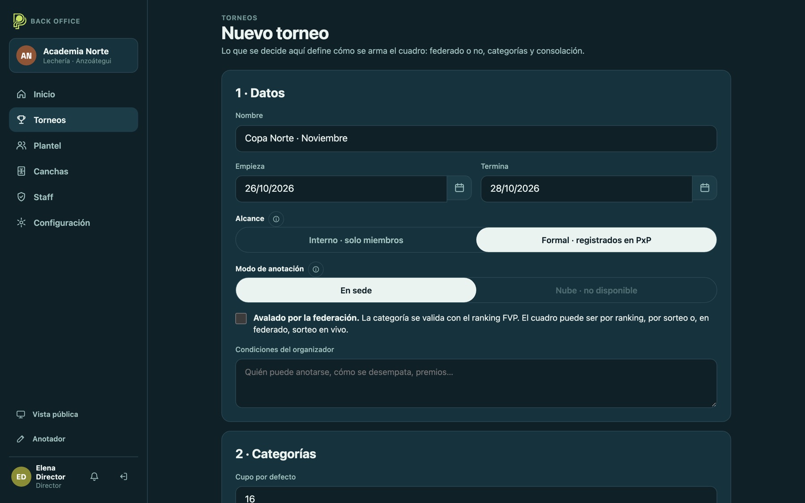The width and height of the screenshot is (805, 503).
Task: Click the 'Lechería · Anzoátegui' text
Action: click(77, 61)
